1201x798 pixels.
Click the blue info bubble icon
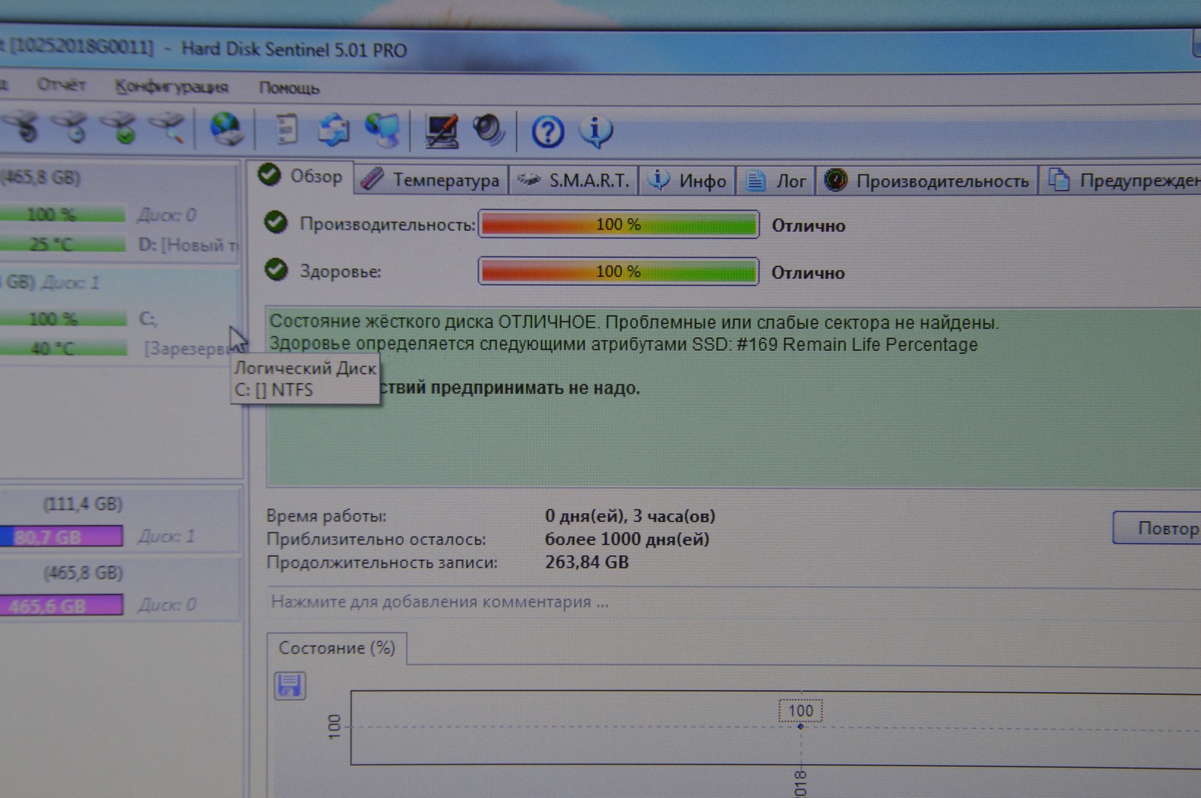coord(596,132)
